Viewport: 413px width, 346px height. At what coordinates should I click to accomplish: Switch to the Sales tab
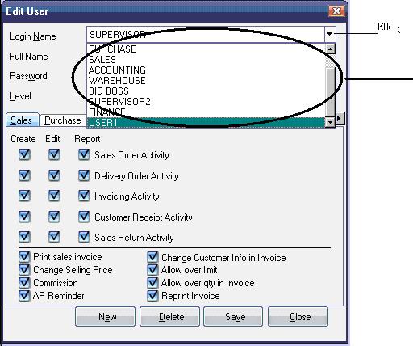pos(22,120)
